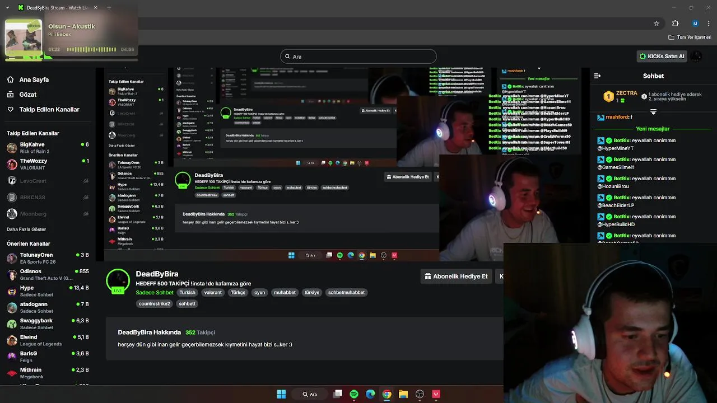Open the Chrome three-dot menu
This screenshot has width=717, height=403.
coord(709,24)
